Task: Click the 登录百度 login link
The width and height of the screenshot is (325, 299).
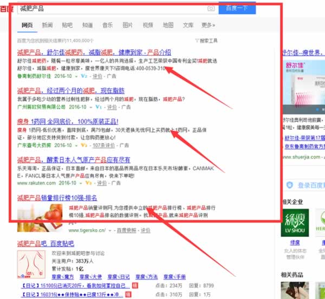Action: point(311,185)
